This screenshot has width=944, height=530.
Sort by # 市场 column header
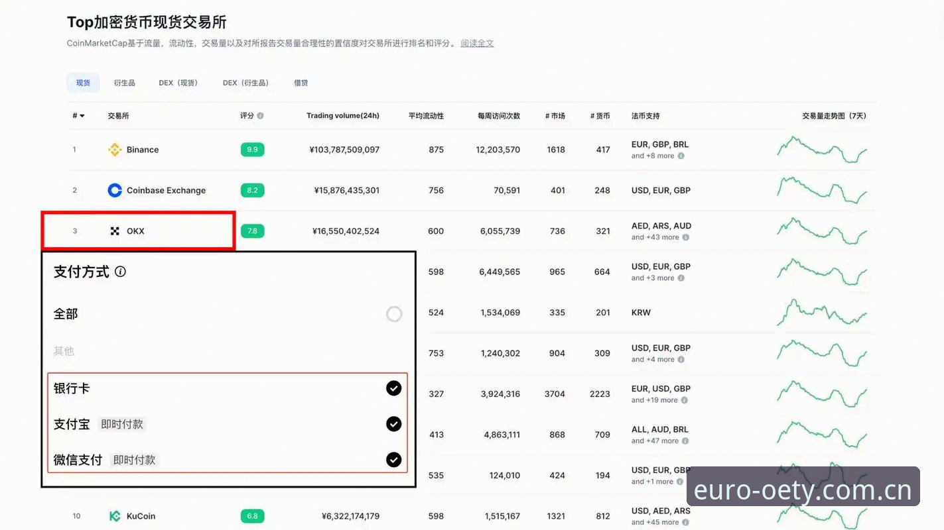point(555,116)
